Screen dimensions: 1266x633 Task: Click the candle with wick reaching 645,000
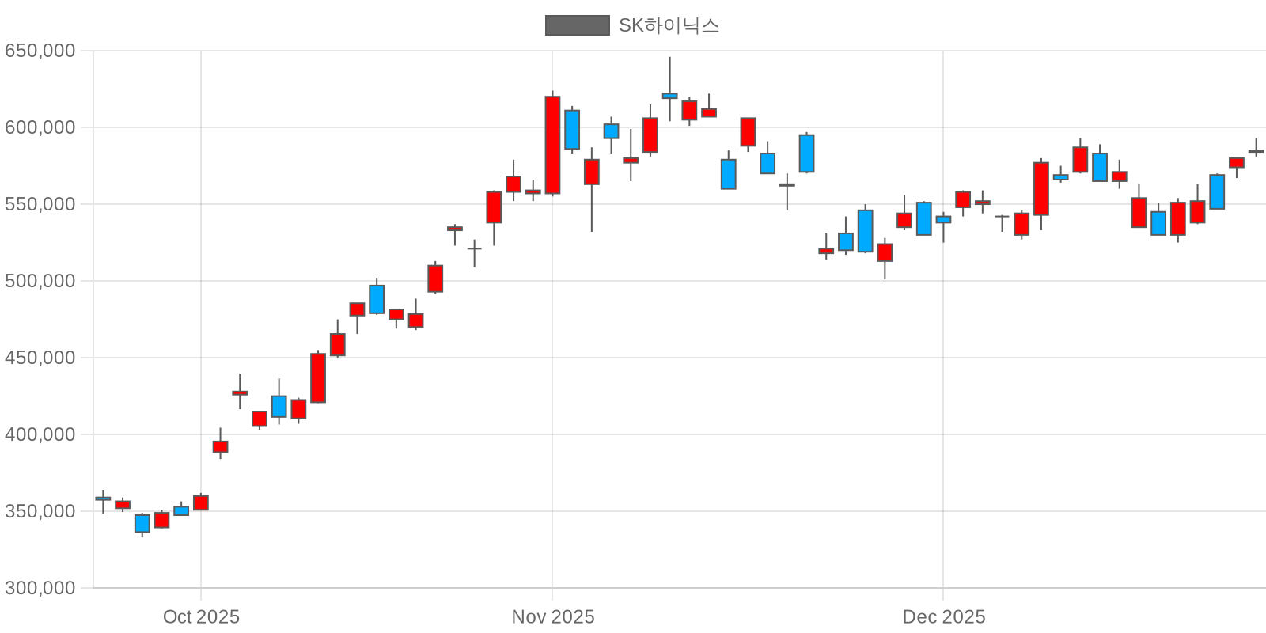coord(669,96)
